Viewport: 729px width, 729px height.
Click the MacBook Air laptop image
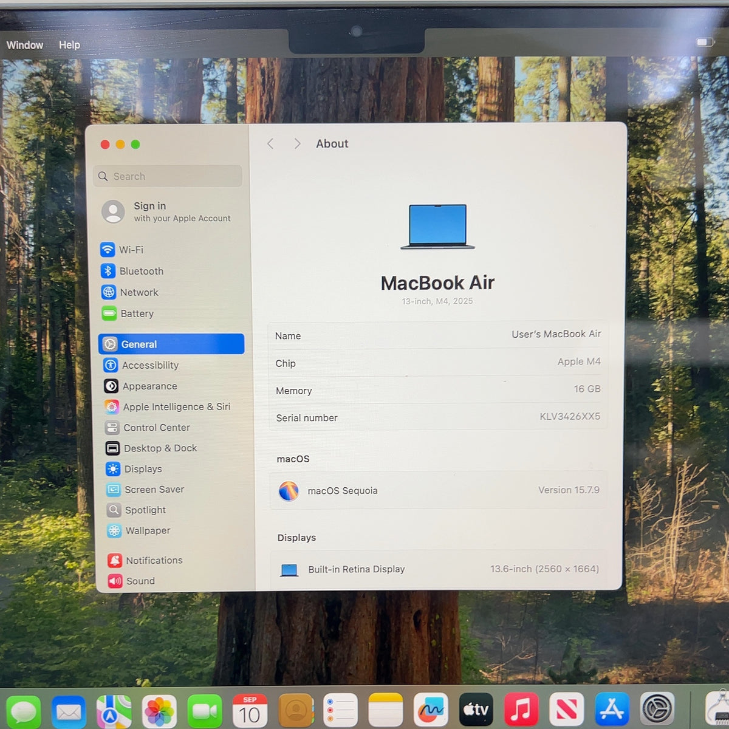437,227
